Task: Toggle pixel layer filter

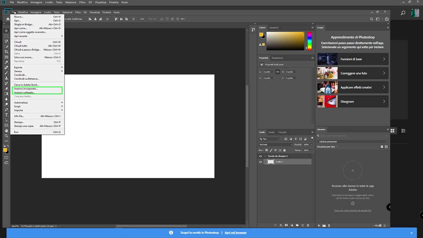Action: click(x=286, y=139)
